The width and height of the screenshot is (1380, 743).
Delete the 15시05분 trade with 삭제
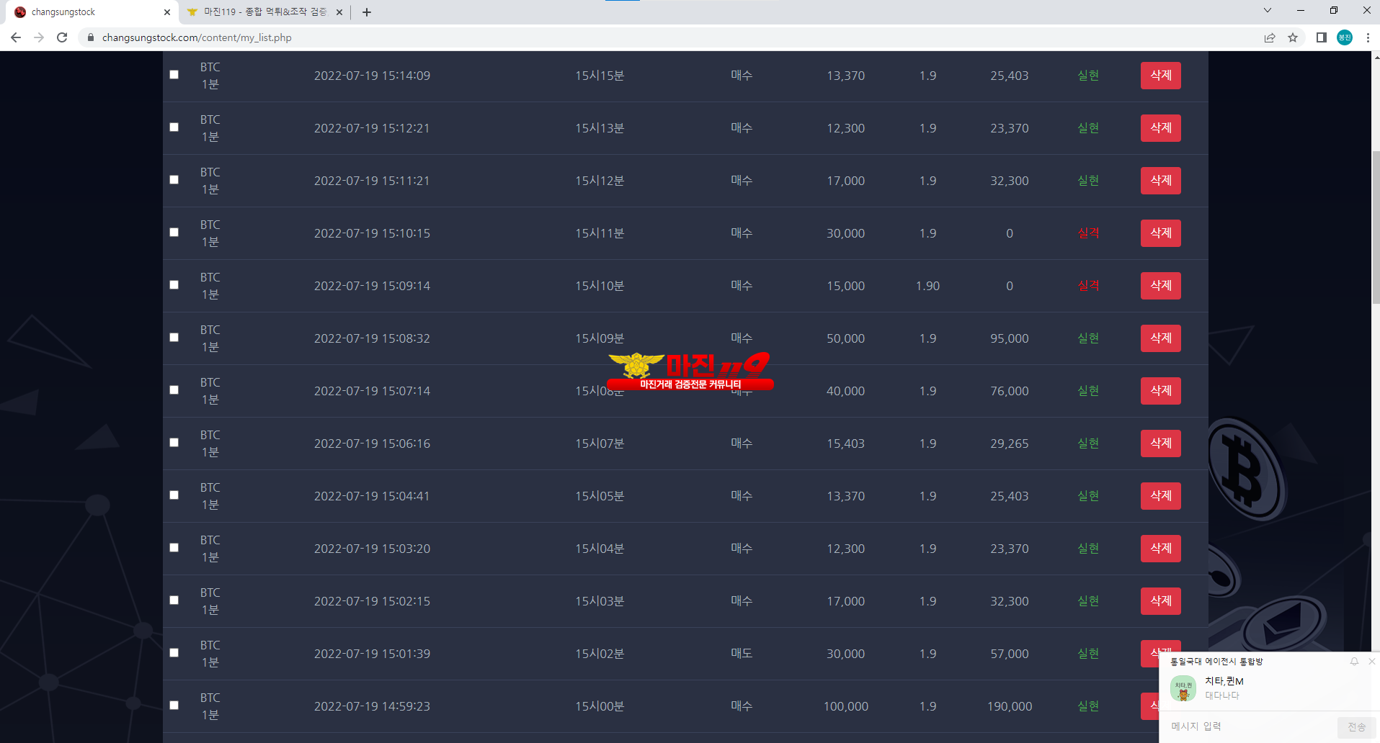point(1160,496)
